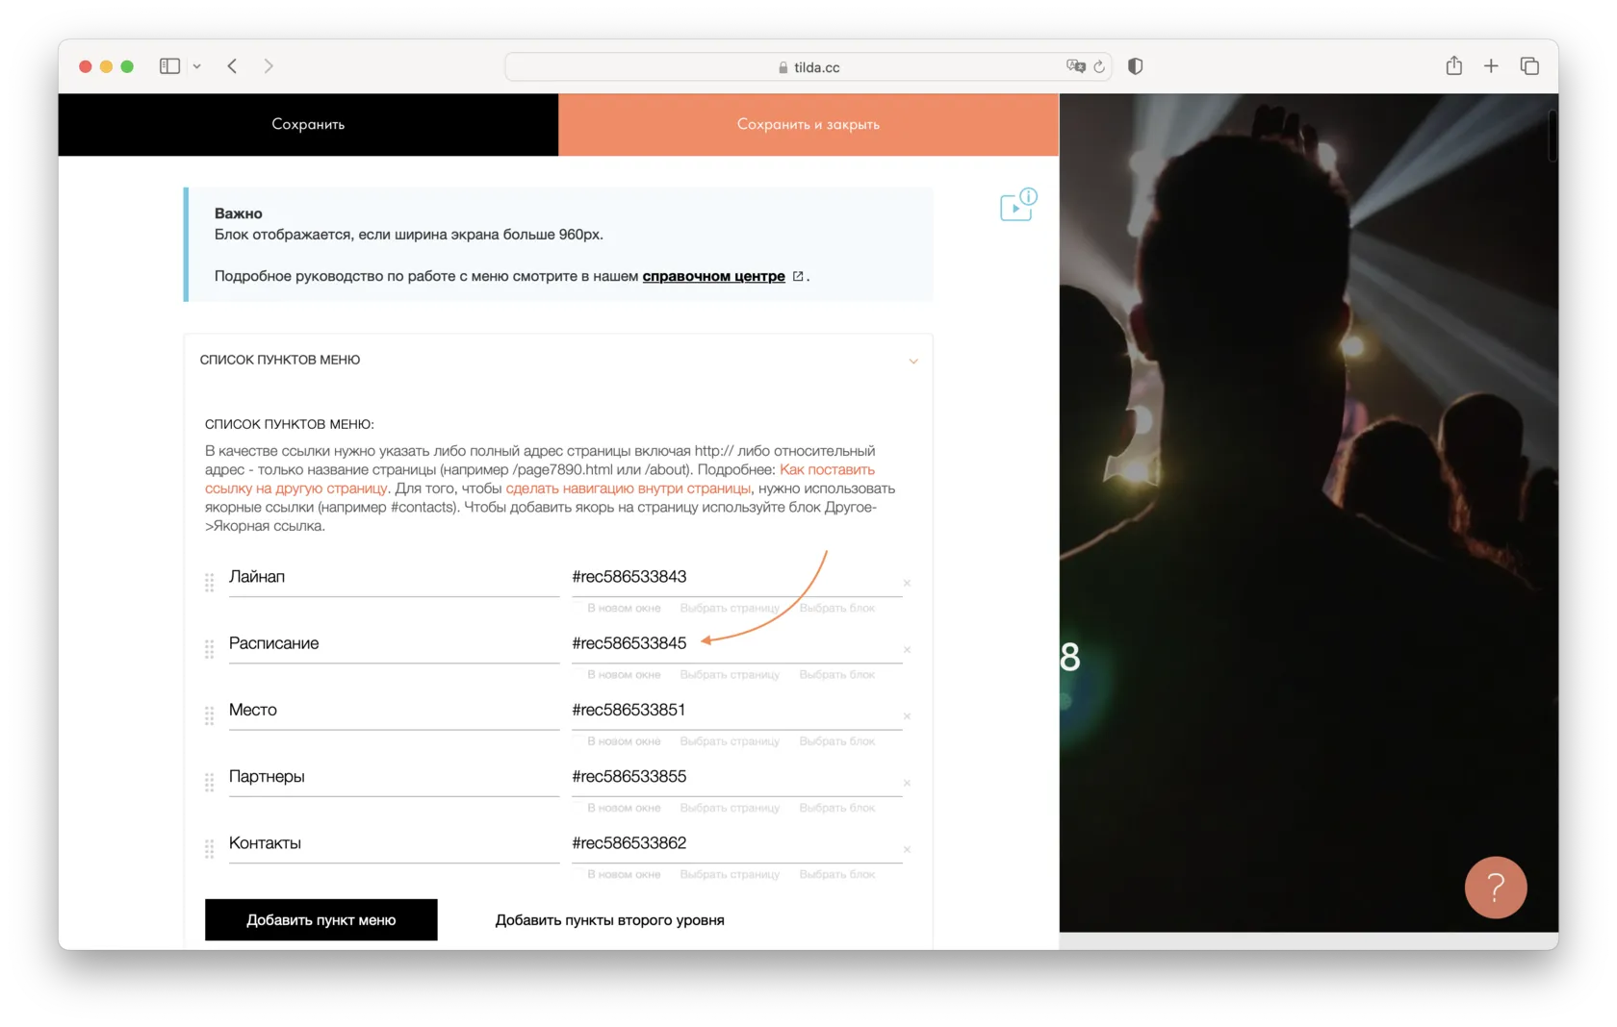Click the Safari sidebar toggle icon

[x=169, y=66]
